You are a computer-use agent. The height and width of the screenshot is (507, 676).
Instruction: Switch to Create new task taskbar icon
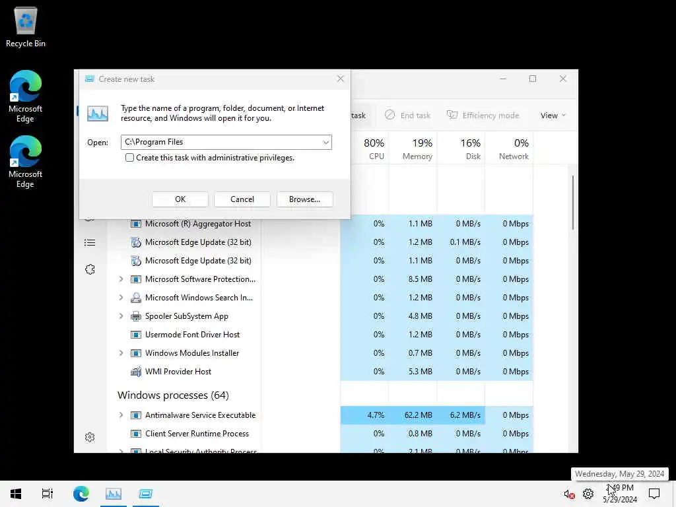click(146, 494)
